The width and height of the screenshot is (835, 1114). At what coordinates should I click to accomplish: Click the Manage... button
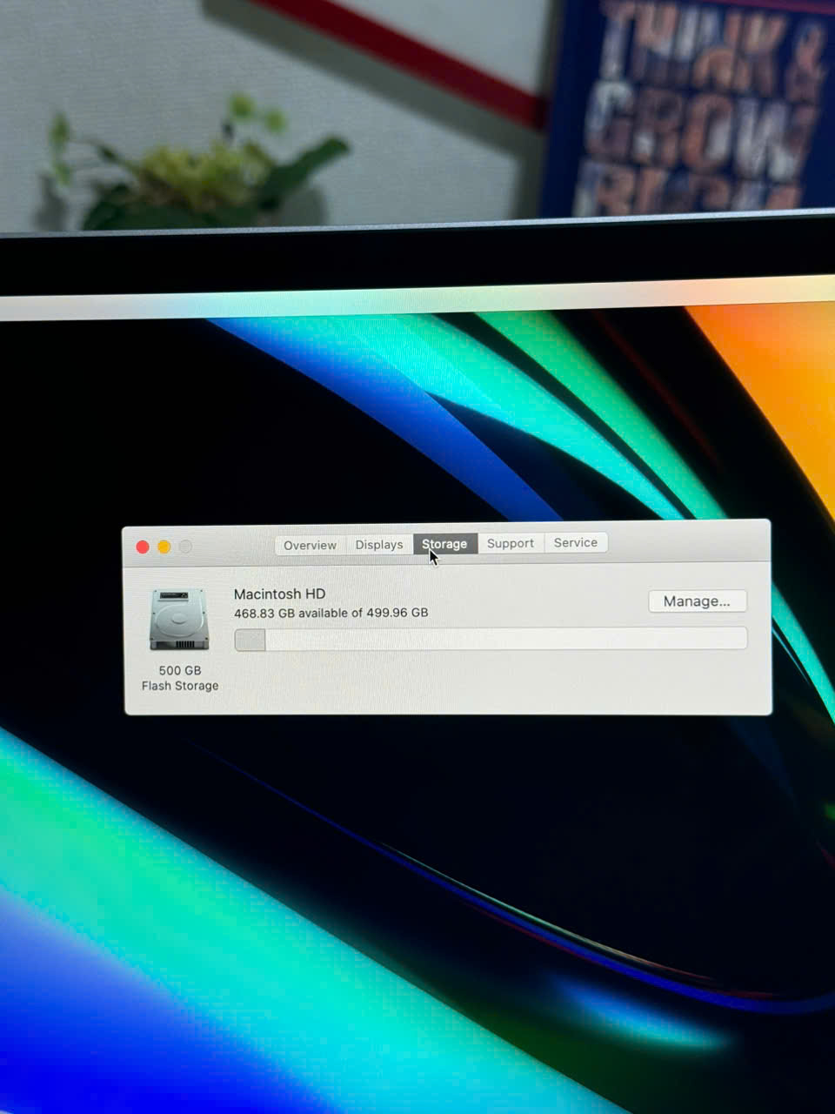click(x=698, y=601)
